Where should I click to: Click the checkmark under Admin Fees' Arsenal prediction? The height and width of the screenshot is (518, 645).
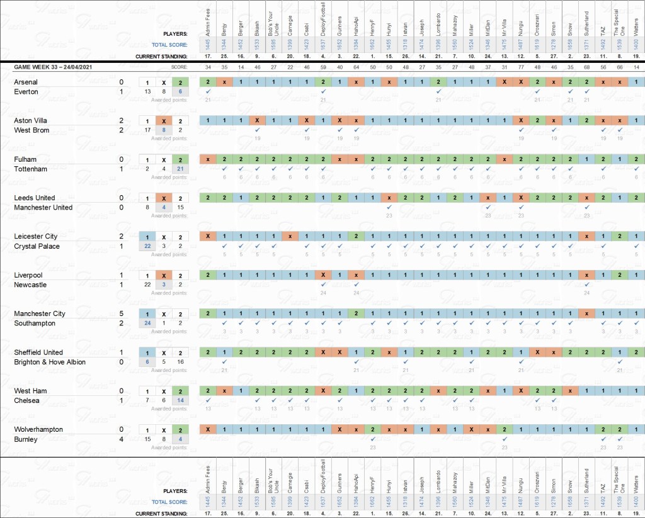[208, 91]
